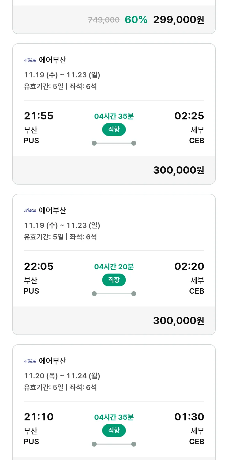Click the 60% discount label

coord(136,20)
